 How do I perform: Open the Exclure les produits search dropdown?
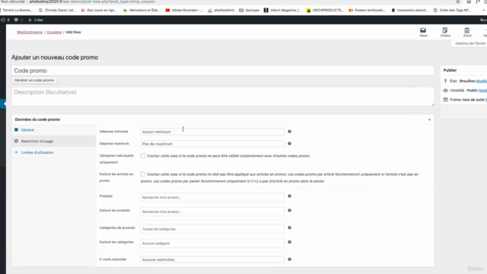click(x=212, y=212)
